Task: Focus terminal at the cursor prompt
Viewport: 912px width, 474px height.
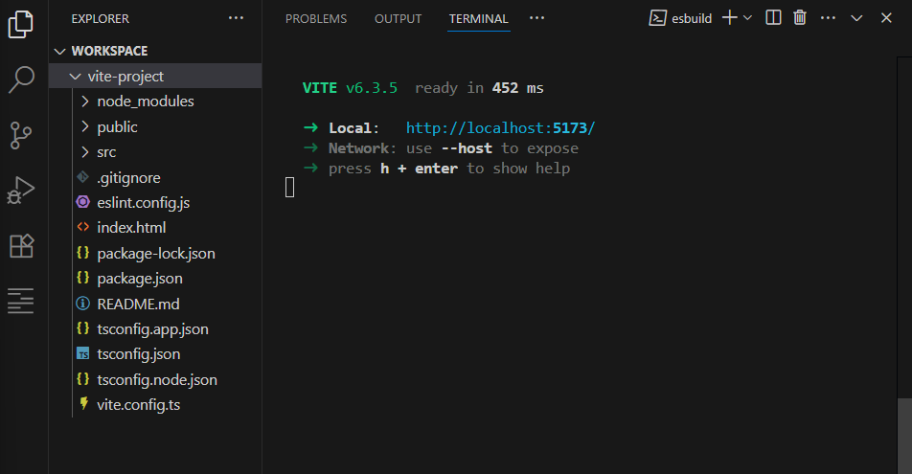Action: (x=289, y=188)
